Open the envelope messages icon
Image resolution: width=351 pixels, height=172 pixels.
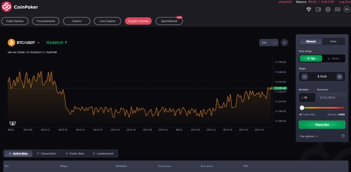(x=337, y=9)
